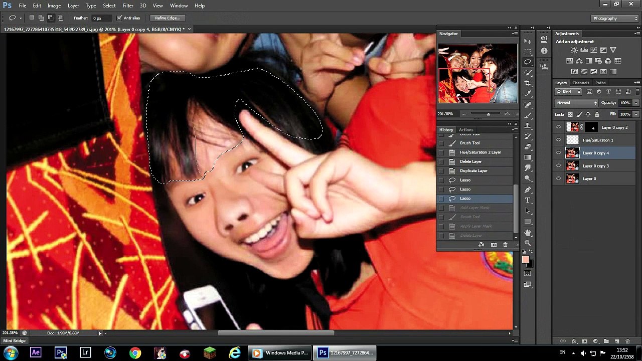Screen dimensions: 642x361
Task: Click the foreground color swatch
Action: [525, 259]
